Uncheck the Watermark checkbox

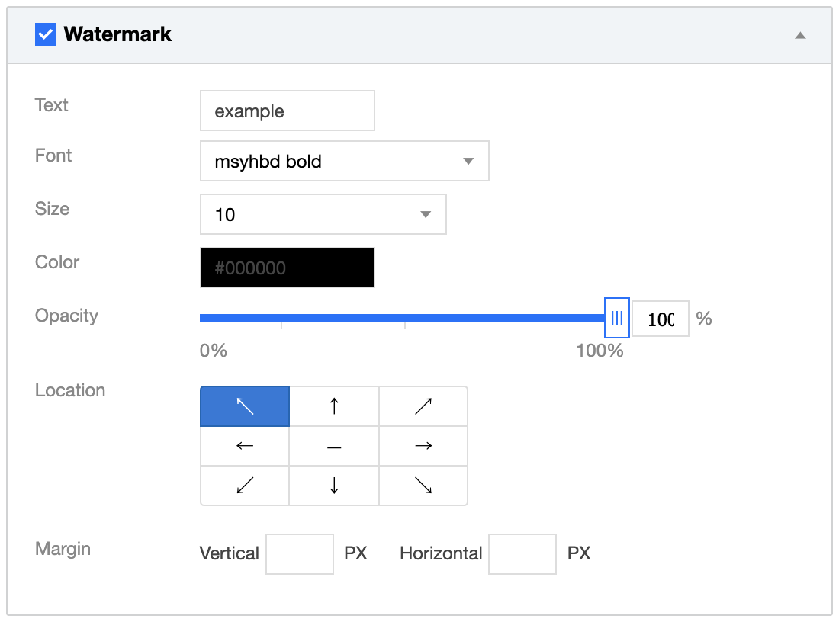(x=46, y=34)
